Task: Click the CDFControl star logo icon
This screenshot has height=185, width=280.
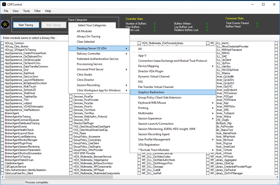Action: [x=6, y=25]
